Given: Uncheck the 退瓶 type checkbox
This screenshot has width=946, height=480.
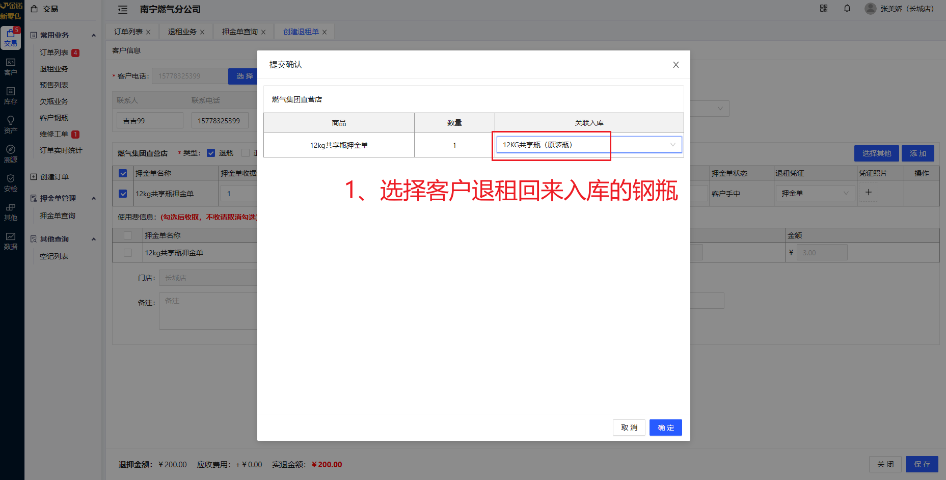Looking at the screenshot, I should click(x=211, y=153).
